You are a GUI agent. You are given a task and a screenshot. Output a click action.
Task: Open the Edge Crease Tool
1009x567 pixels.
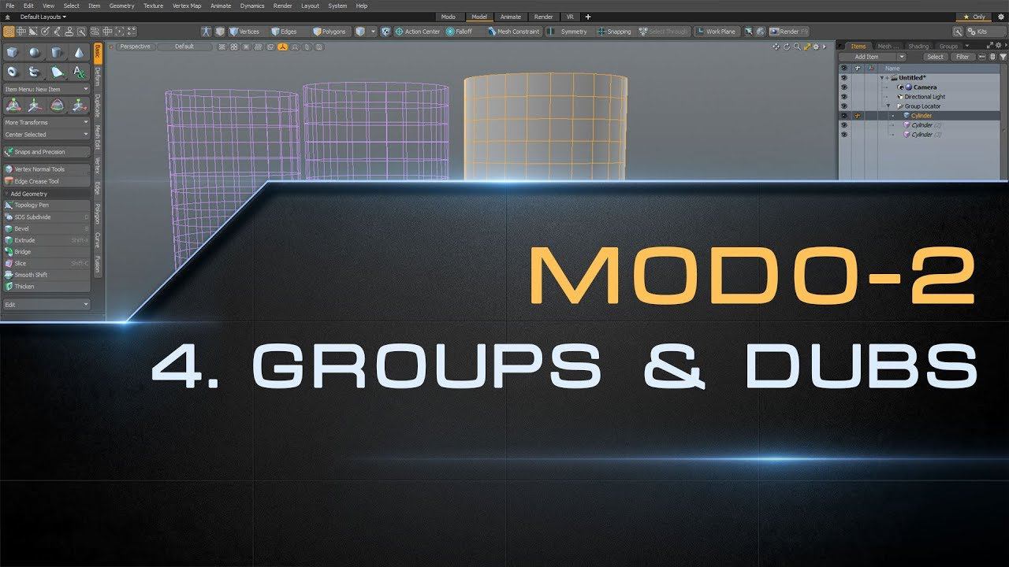point(47,181)
